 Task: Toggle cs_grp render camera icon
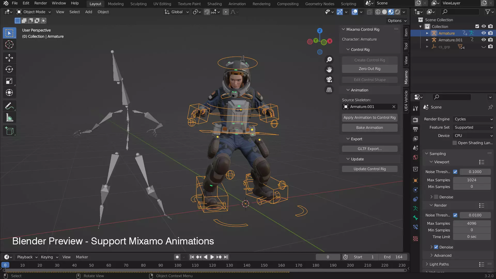490,47
